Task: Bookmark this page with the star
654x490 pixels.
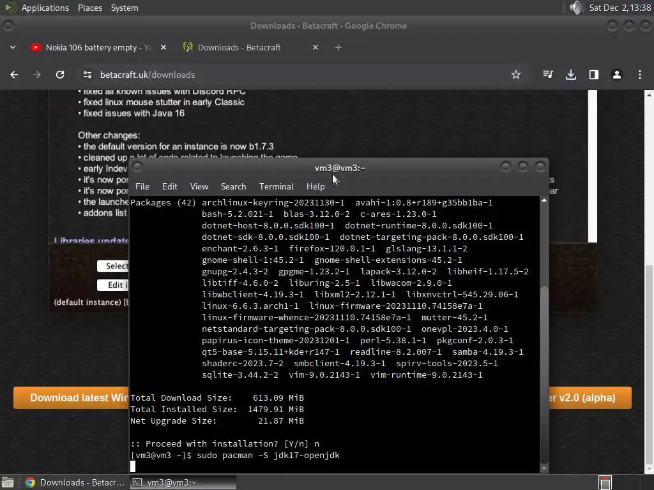Action: (x=516, y=75)
